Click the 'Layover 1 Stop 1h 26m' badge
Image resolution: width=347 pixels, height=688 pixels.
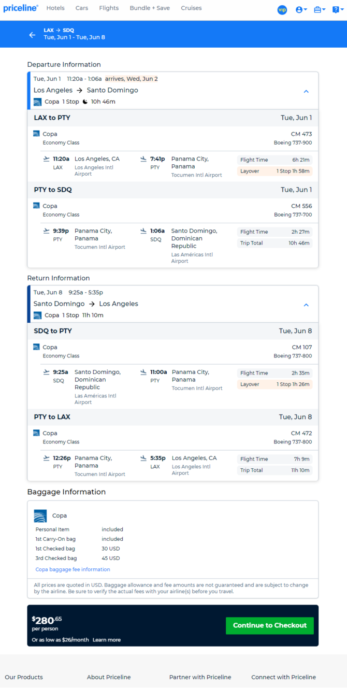(275, 384)
